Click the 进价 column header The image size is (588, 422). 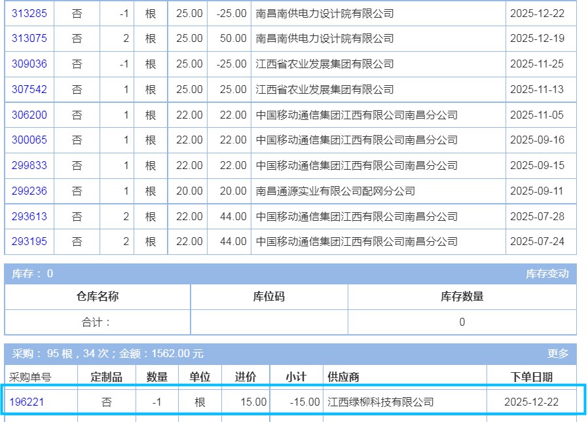pos(246,377)
